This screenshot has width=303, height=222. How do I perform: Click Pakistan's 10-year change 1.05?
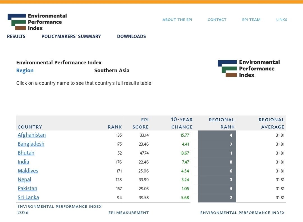[x=185, y=189]
